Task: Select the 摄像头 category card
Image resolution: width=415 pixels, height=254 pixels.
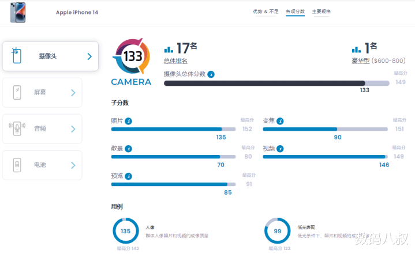Action: pos(50,56)
